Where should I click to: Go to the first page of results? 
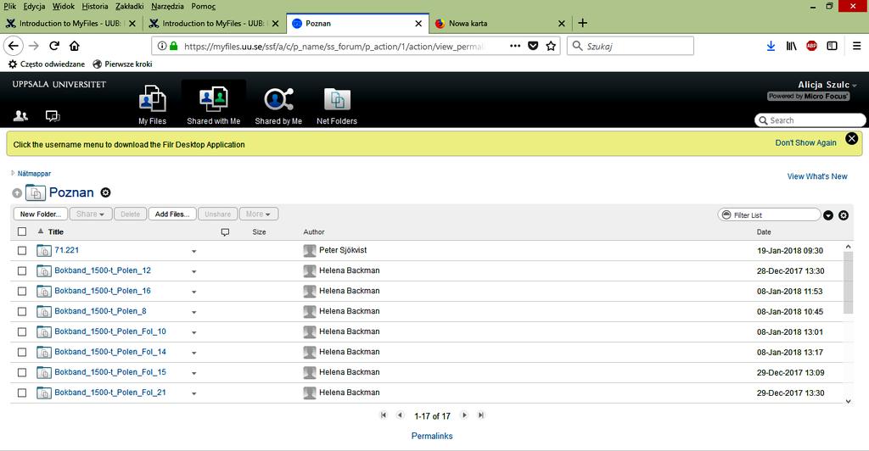pyautogui.click(x=383, y=415)
